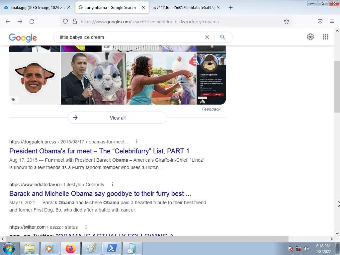340x255 pixels.
Task: Close the a7744f1f6cbf5d017 image tab
Action: (218, 7)
